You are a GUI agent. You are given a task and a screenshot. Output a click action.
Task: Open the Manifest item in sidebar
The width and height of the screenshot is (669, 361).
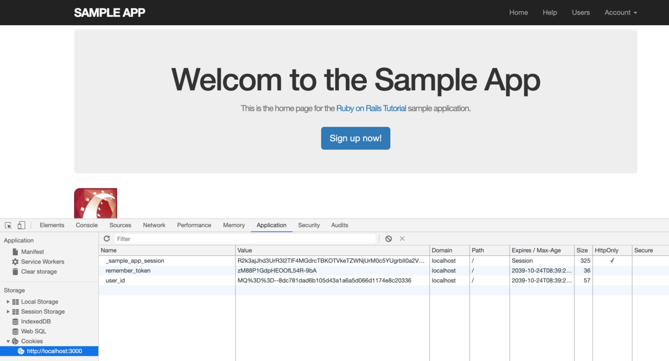click(x=32, y=252)
